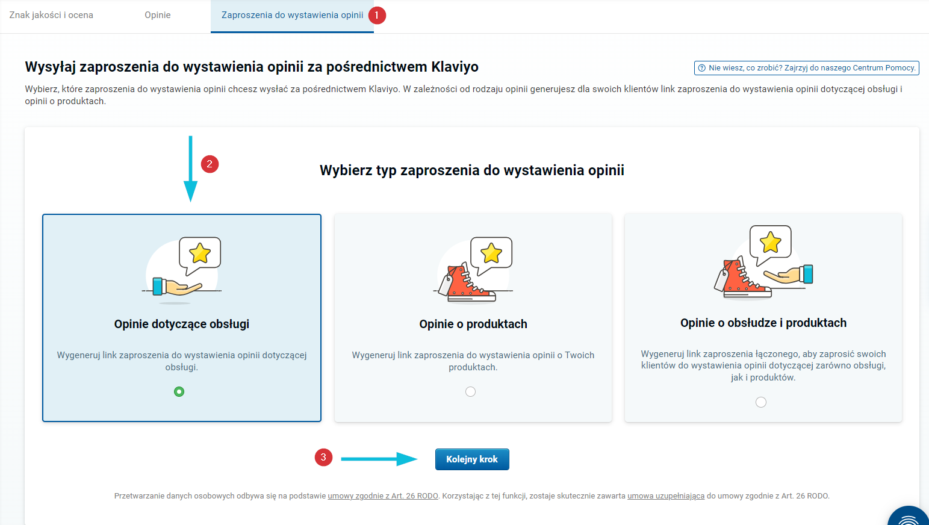The image size is (929, 525).
Task: Click the Kolejny krok button
Action: (472, 459)
